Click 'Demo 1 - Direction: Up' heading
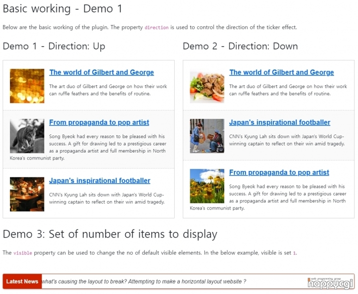Image resolution: width=358 pixels, height=294 pixels. 54,46
